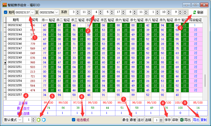The image size is (211, 126).
Task: Open the start period 002023137 dropdown
Action: tap(32, 12)
